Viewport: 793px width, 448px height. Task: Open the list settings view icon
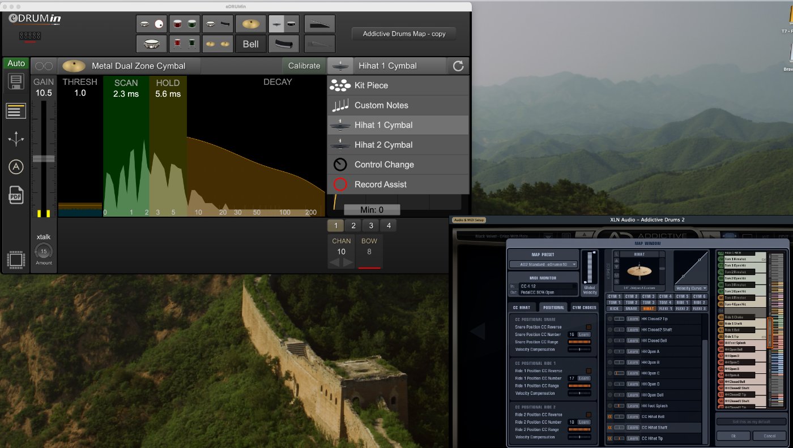pyautogui.click(x=16, y=110)
